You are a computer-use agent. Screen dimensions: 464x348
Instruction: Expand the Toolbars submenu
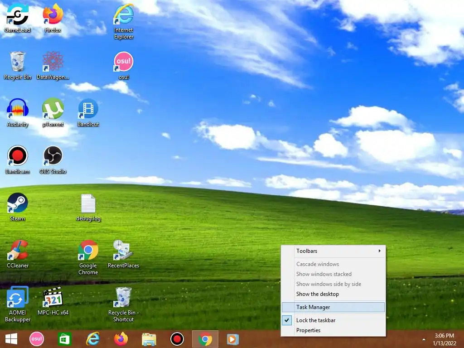point(333,251)
